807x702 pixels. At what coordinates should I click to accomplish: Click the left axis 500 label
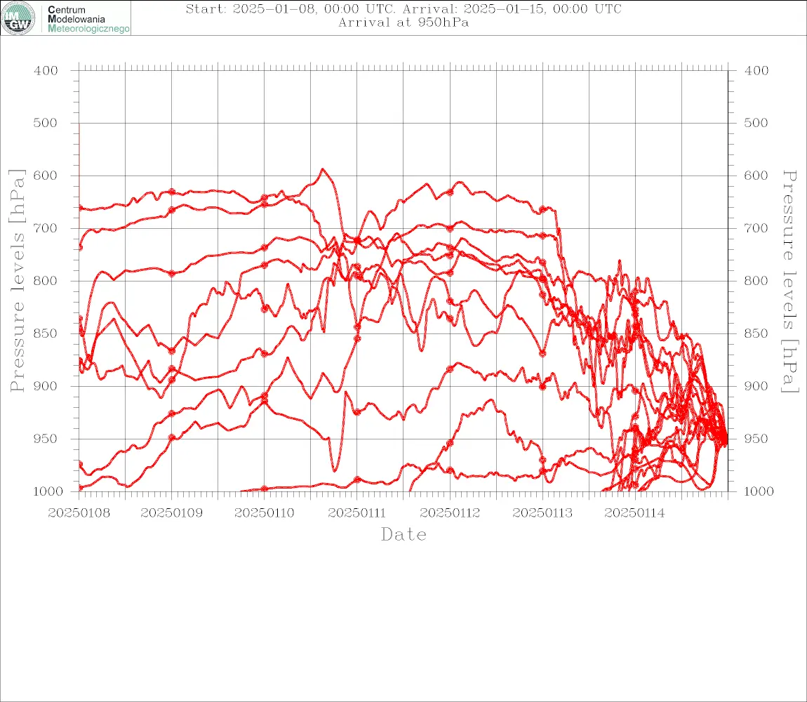point(46,123)
